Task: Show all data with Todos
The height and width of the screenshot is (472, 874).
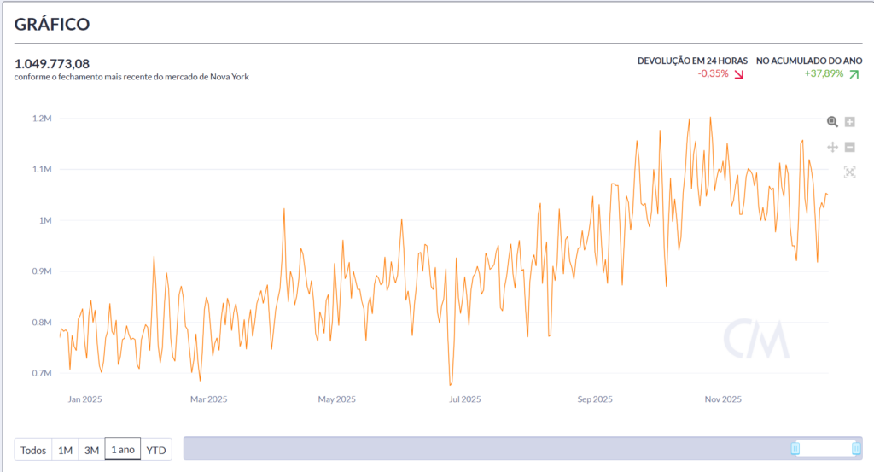Action: [x=33, y=450]
